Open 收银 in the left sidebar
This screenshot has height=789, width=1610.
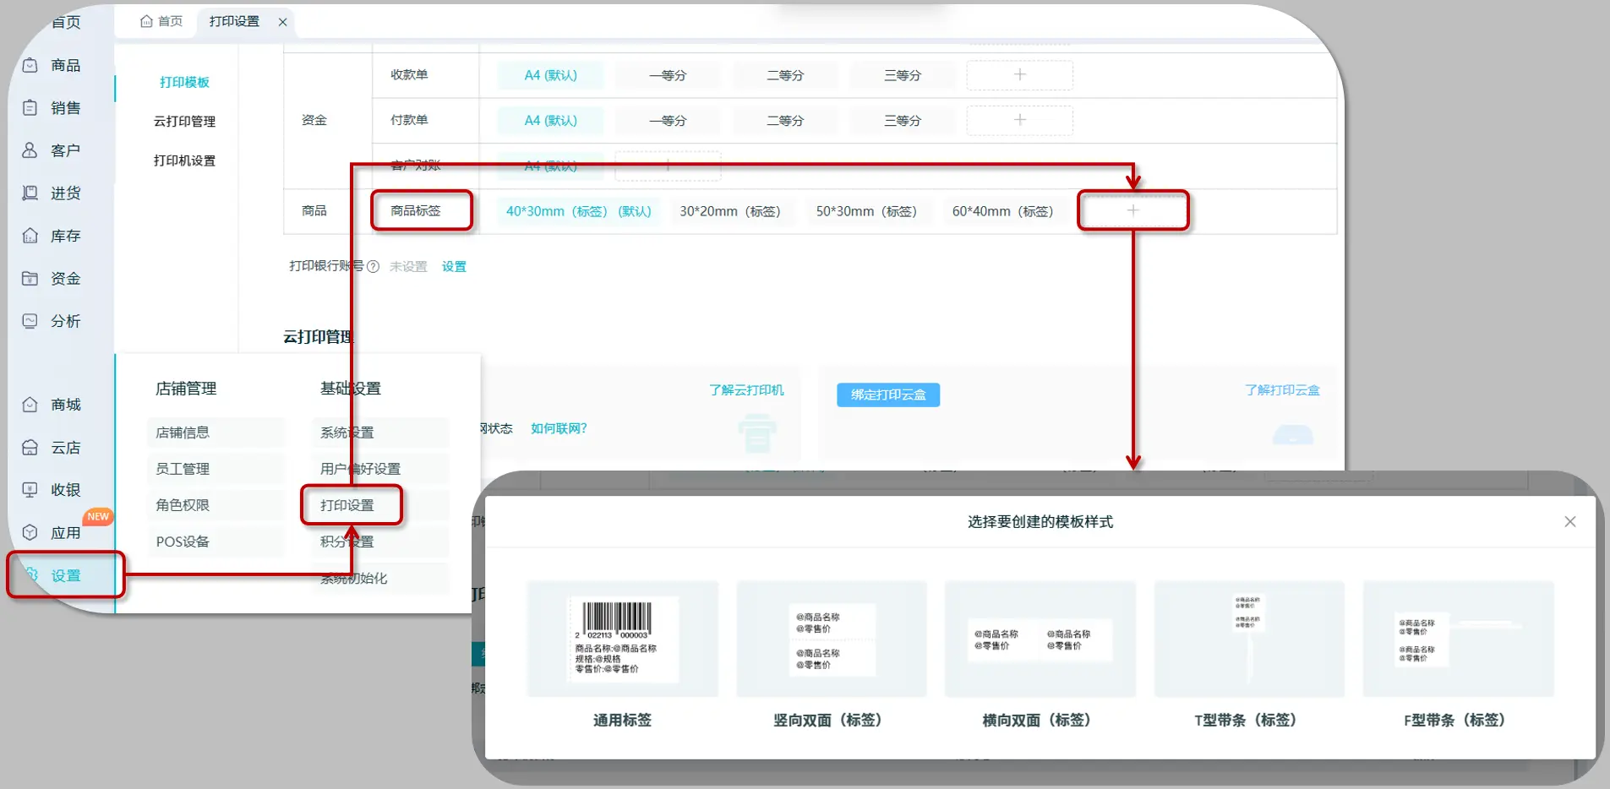(x=52, y=490)
